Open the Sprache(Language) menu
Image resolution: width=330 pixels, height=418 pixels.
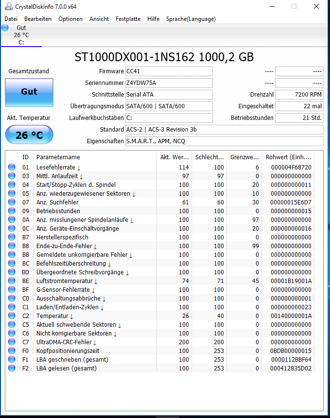tap(191, 19)
